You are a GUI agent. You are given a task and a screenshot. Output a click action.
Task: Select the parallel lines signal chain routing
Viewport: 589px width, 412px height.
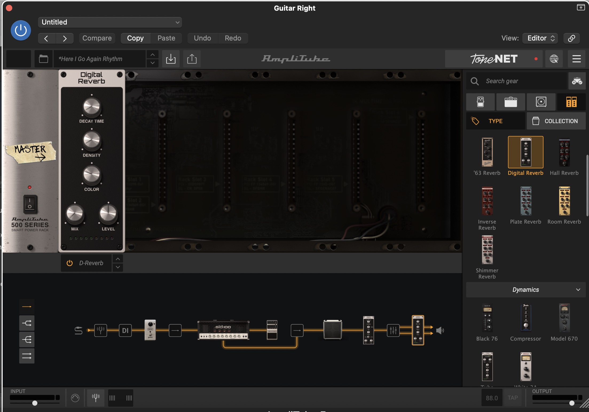click(27, 356)
